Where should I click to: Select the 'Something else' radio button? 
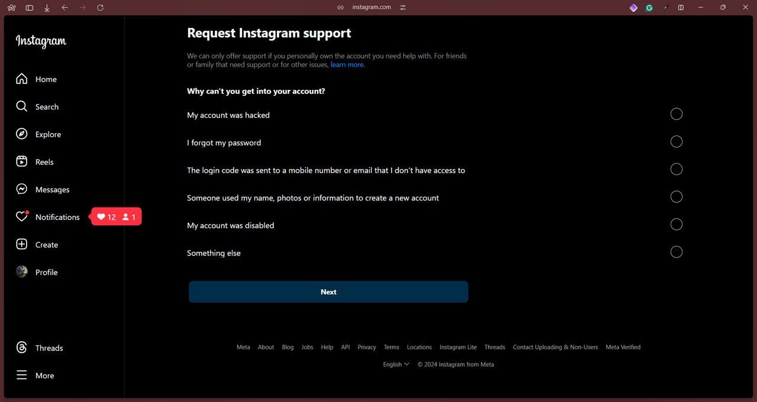point(677,252)
